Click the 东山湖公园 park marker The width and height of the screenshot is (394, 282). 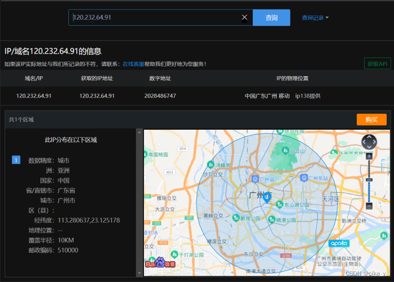279,204
